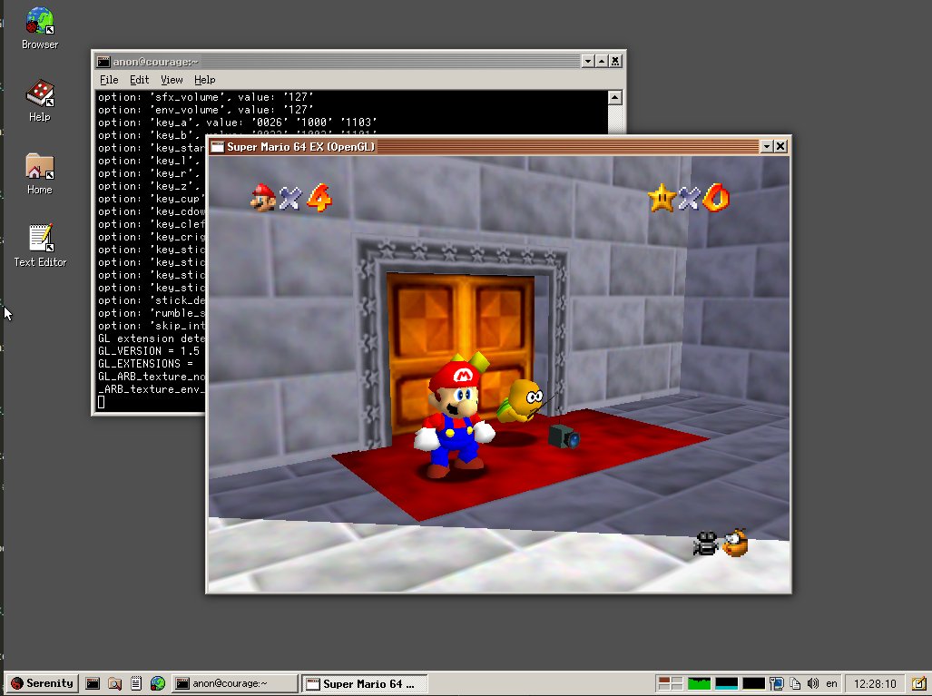The width and height of the screenshot is (932, 696).
Task: Open the File menu in the terminal
Action: coord(108,80)
